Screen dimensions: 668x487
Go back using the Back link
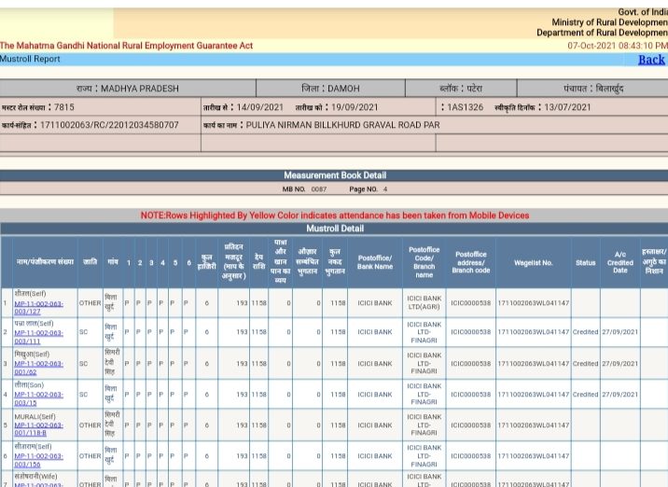(x=651, y=60)
